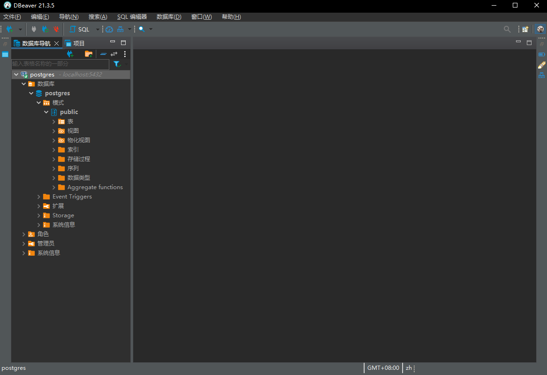Click the blue battery-shaped icon in right sidebar
Screen dimensions: 547x375
pyautogui.click(x=542, y=54)
